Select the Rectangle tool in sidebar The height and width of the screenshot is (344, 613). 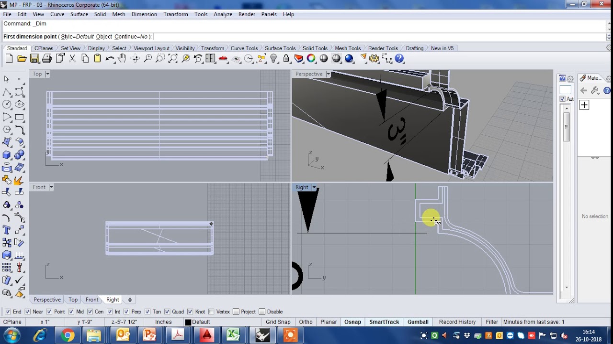click(19, 117)
